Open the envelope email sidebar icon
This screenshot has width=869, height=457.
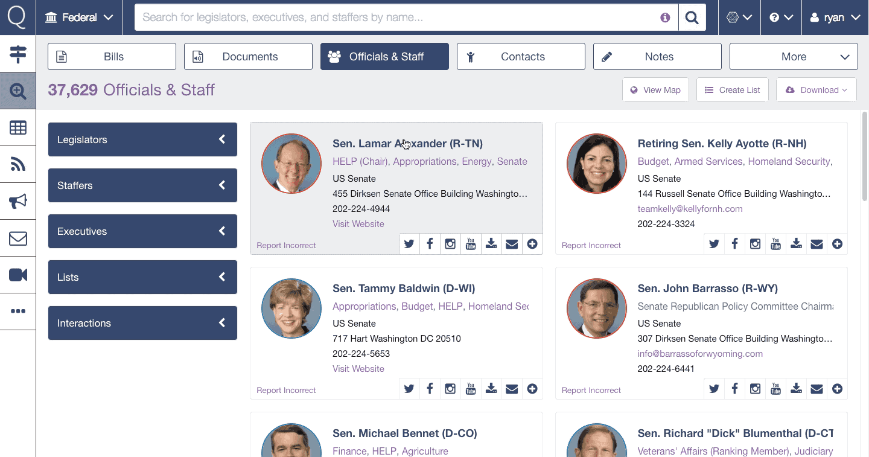click(x=18, y=238)
